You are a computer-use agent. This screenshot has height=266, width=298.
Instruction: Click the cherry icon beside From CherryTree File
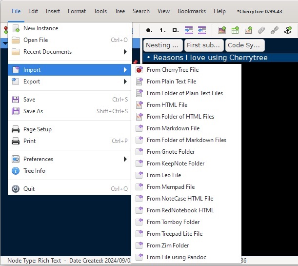[139, 70]
